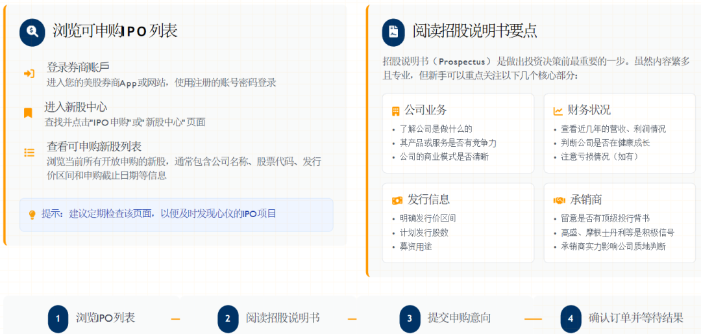Click the chart icon beside 财务状况
This screenshot has height=334, width=701.
[558, 111]
